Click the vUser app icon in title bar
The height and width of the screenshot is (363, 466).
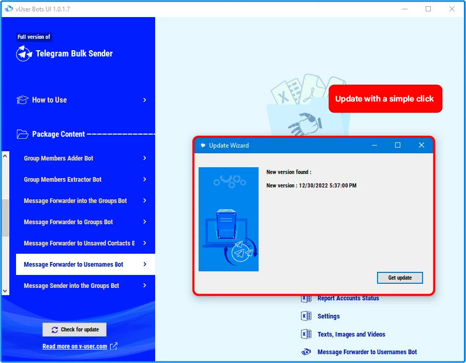coord(9,9)
